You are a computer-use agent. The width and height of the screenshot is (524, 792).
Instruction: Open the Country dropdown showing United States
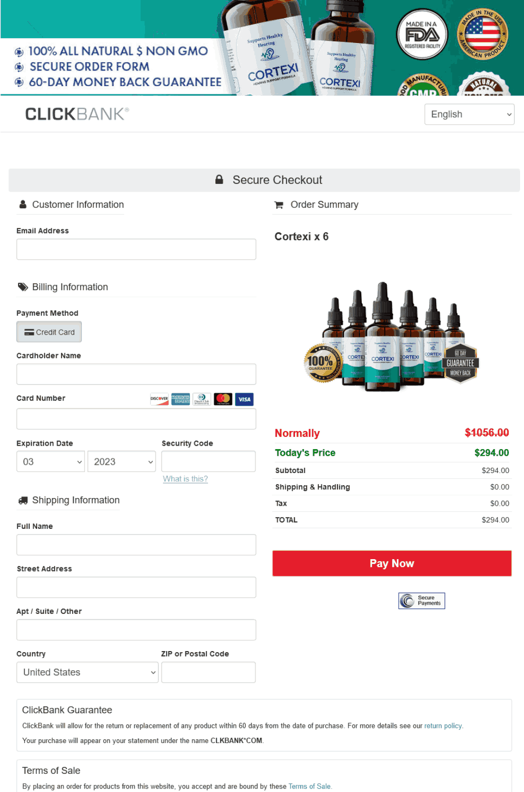pos(87,672)
